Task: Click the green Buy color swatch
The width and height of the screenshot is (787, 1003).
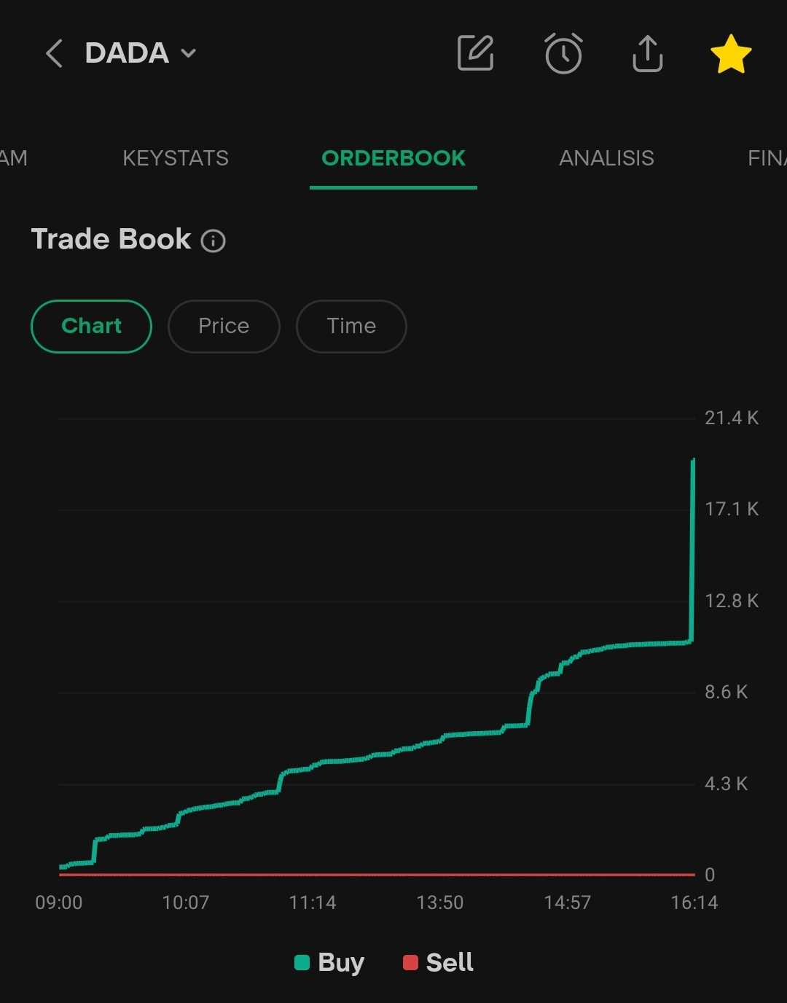Action: 302,963
